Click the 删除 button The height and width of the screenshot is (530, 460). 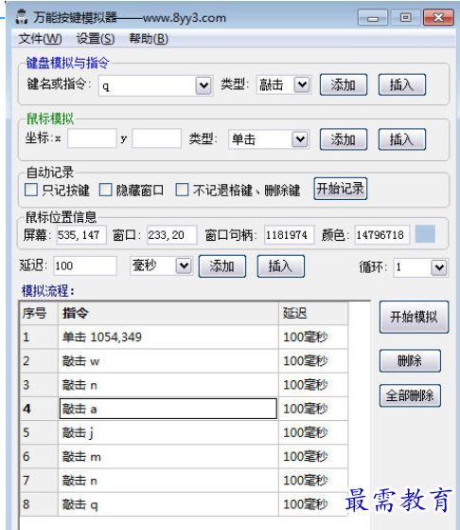pos(410,361)
